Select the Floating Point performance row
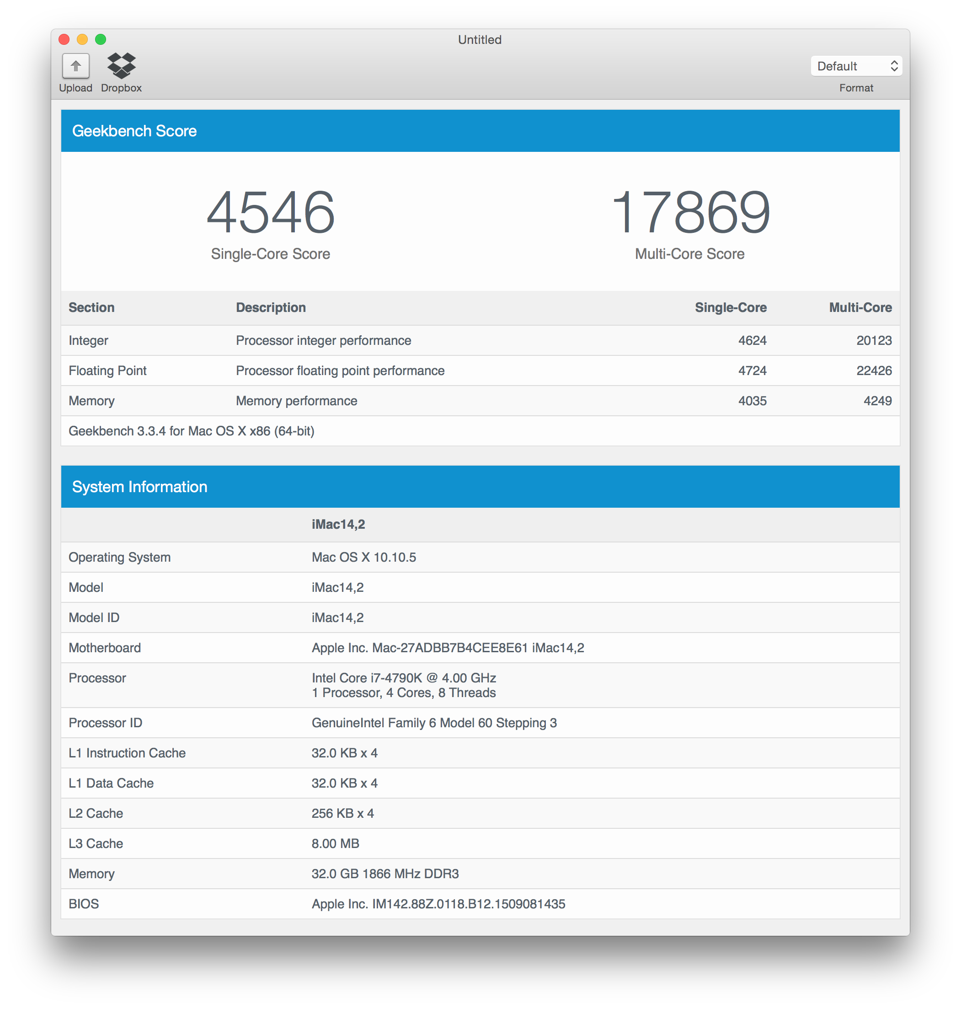The height and width of the screenshot is (1009, 961). point(340,370)
